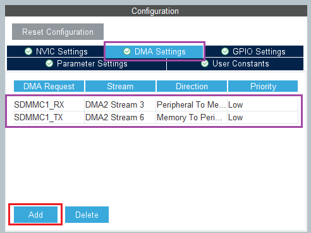The image size is (311, 233).
Task: Click the green check icon on NVIC Settings
Action: (28, 51)
